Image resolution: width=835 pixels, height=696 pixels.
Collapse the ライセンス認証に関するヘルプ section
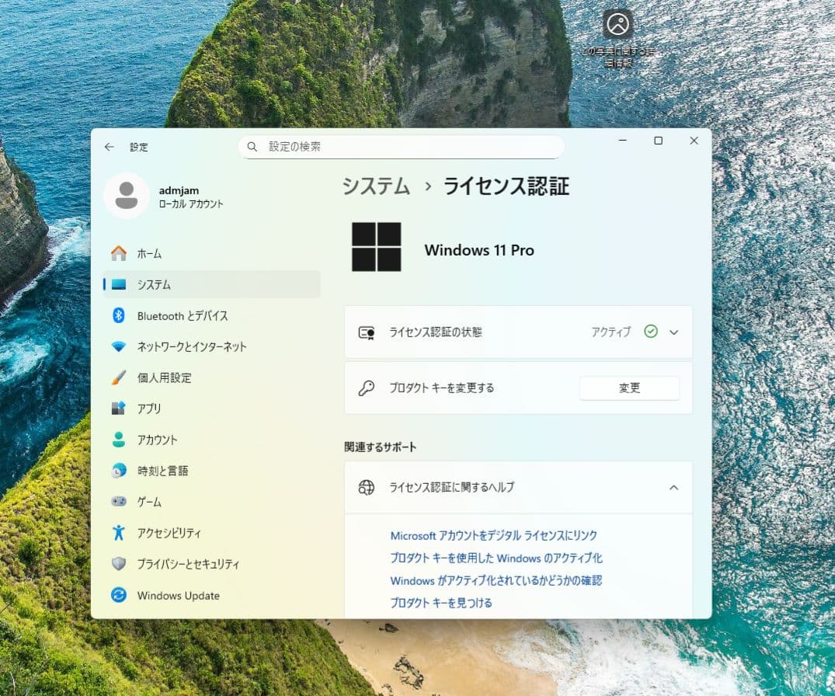pyautogui.click(x=673, y=487)
